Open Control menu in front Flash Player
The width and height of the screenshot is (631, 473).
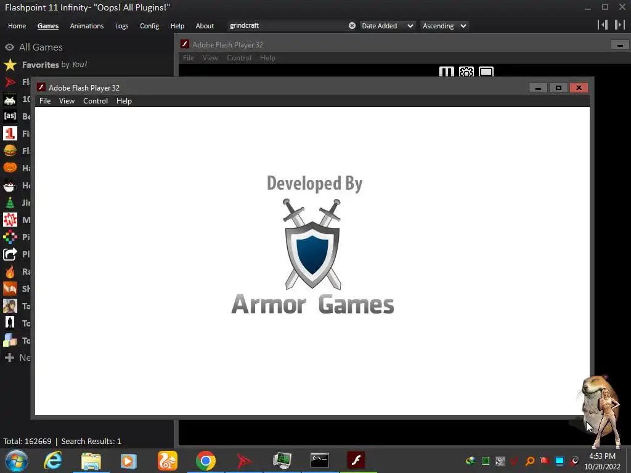click(96, 101)
